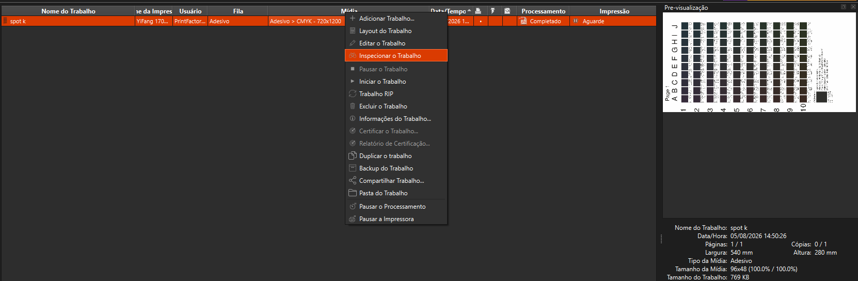Click Adesivo > CMYK - 720x1200 media cell
The height and width of the screenshot is (281, 858).
pos(306,21)
